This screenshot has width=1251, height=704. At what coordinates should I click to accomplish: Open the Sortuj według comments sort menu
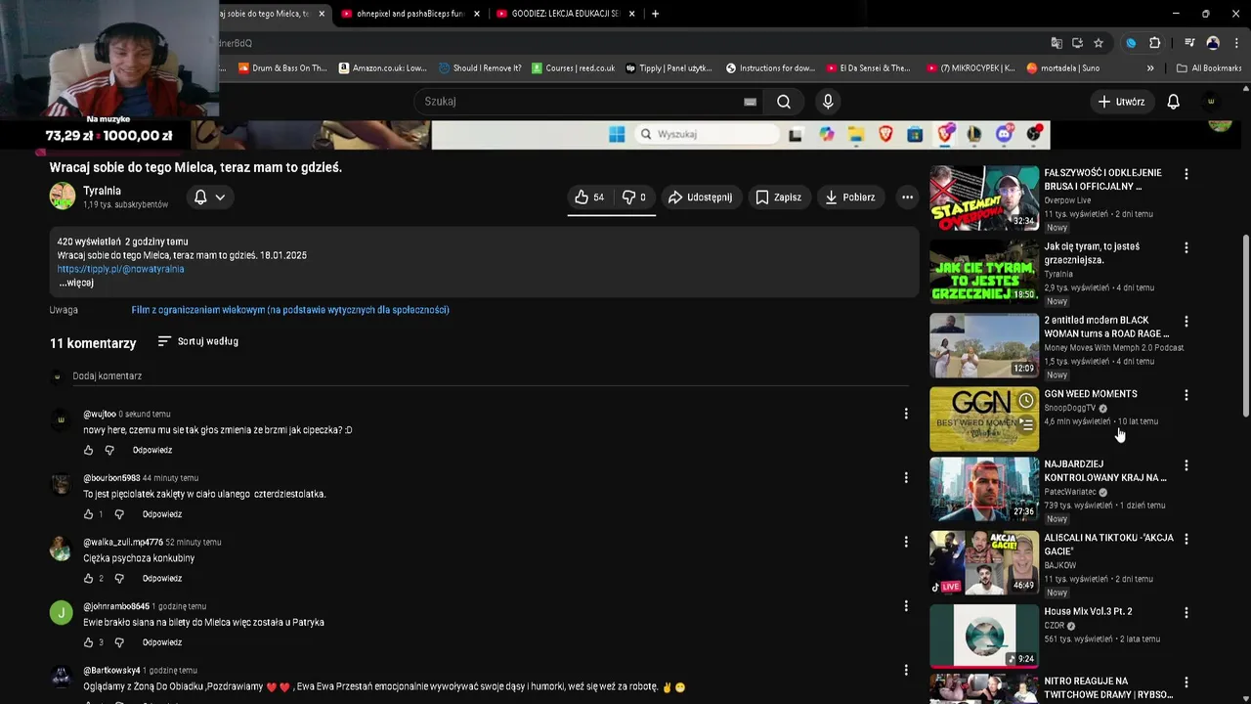click(x=197, y=341)
